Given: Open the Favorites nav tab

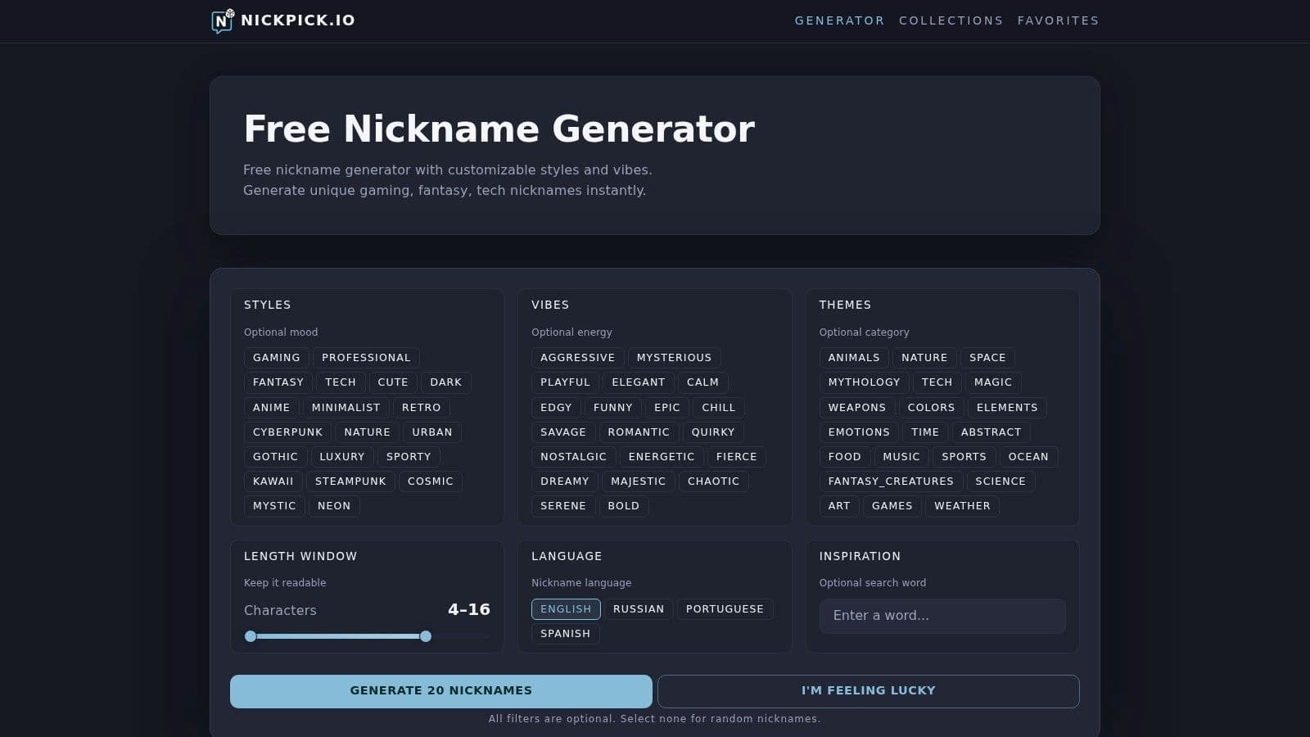Looking at the screenshot, I should (1058, 20).
